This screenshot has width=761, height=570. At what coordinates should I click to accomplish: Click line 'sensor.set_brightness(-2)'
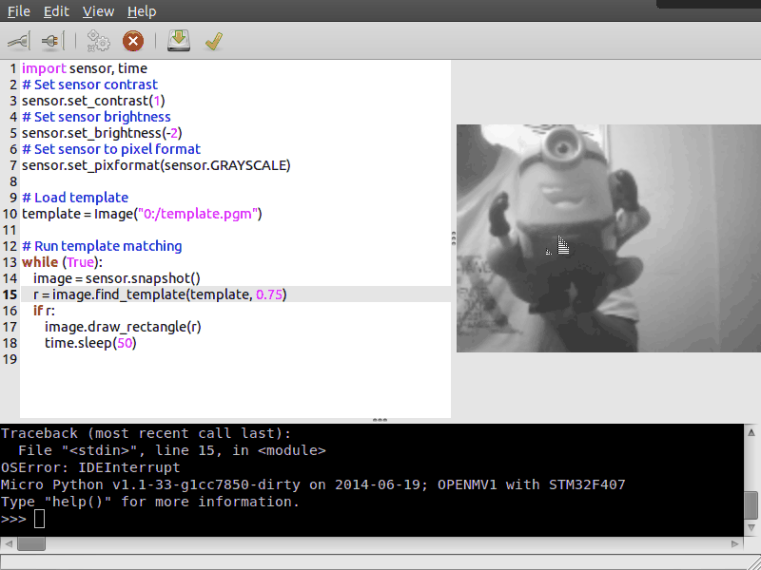(x=102, y=133)
